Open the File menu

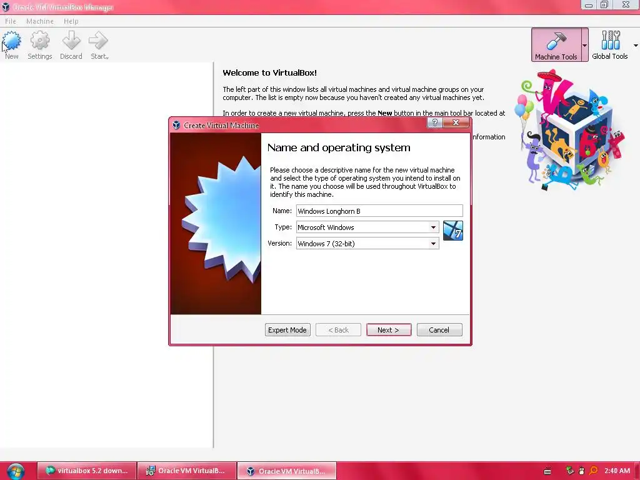pyautogui.click(x=11, y=21)
